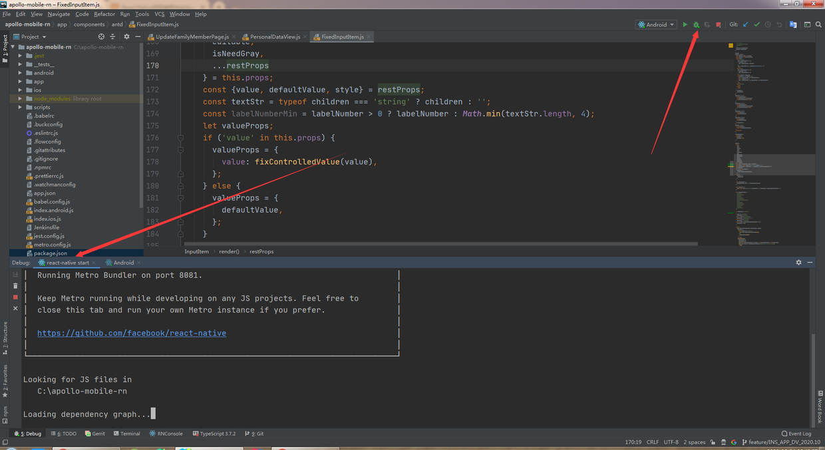This screenshot has width=825, height=450.
Task: Open the RNConsole tool window
Action: point(166,433)
